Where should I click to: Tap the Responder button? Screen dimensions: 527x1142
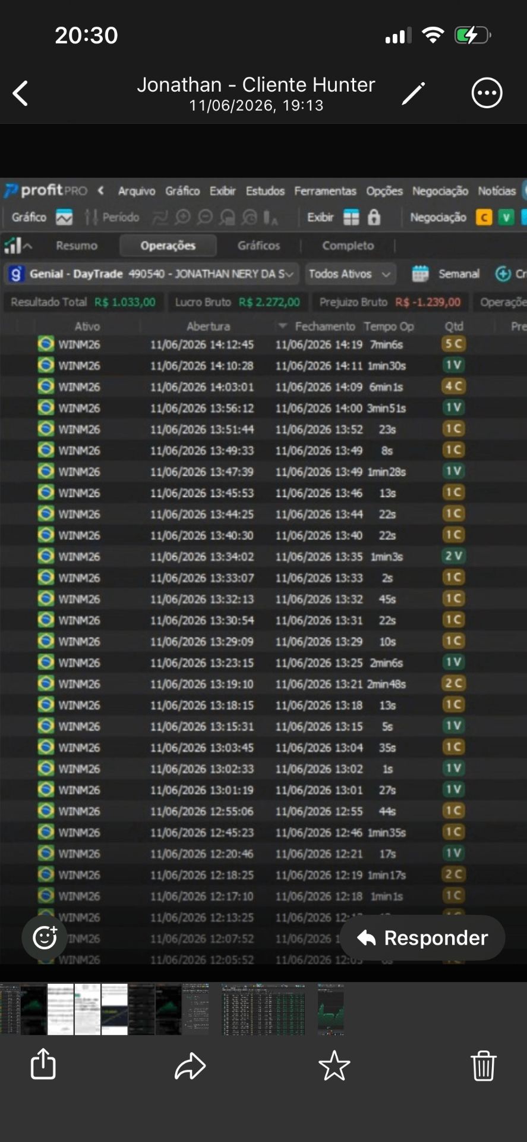coord(422,938)
